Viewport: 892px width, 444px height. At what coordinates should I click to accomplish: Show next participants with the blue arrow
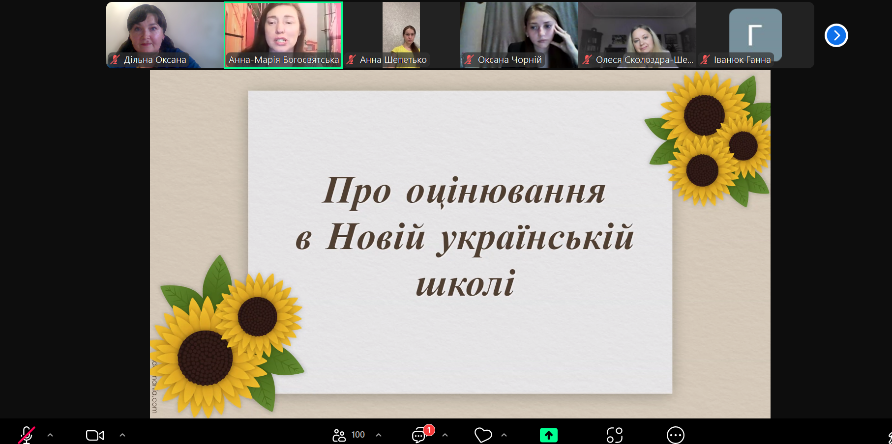pyautogui.click(x=836, y=35)
